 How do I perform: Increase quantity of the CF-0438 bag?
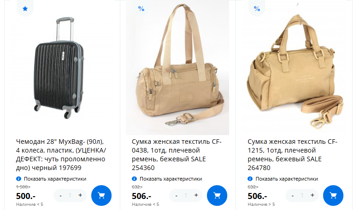point(196,195)
